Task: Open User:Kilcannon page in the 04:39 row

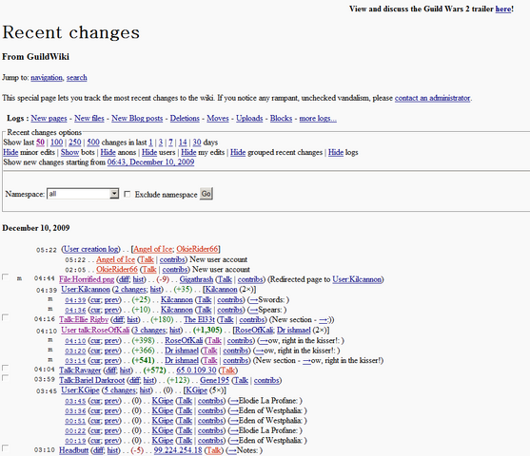Action: coord(86,290)
